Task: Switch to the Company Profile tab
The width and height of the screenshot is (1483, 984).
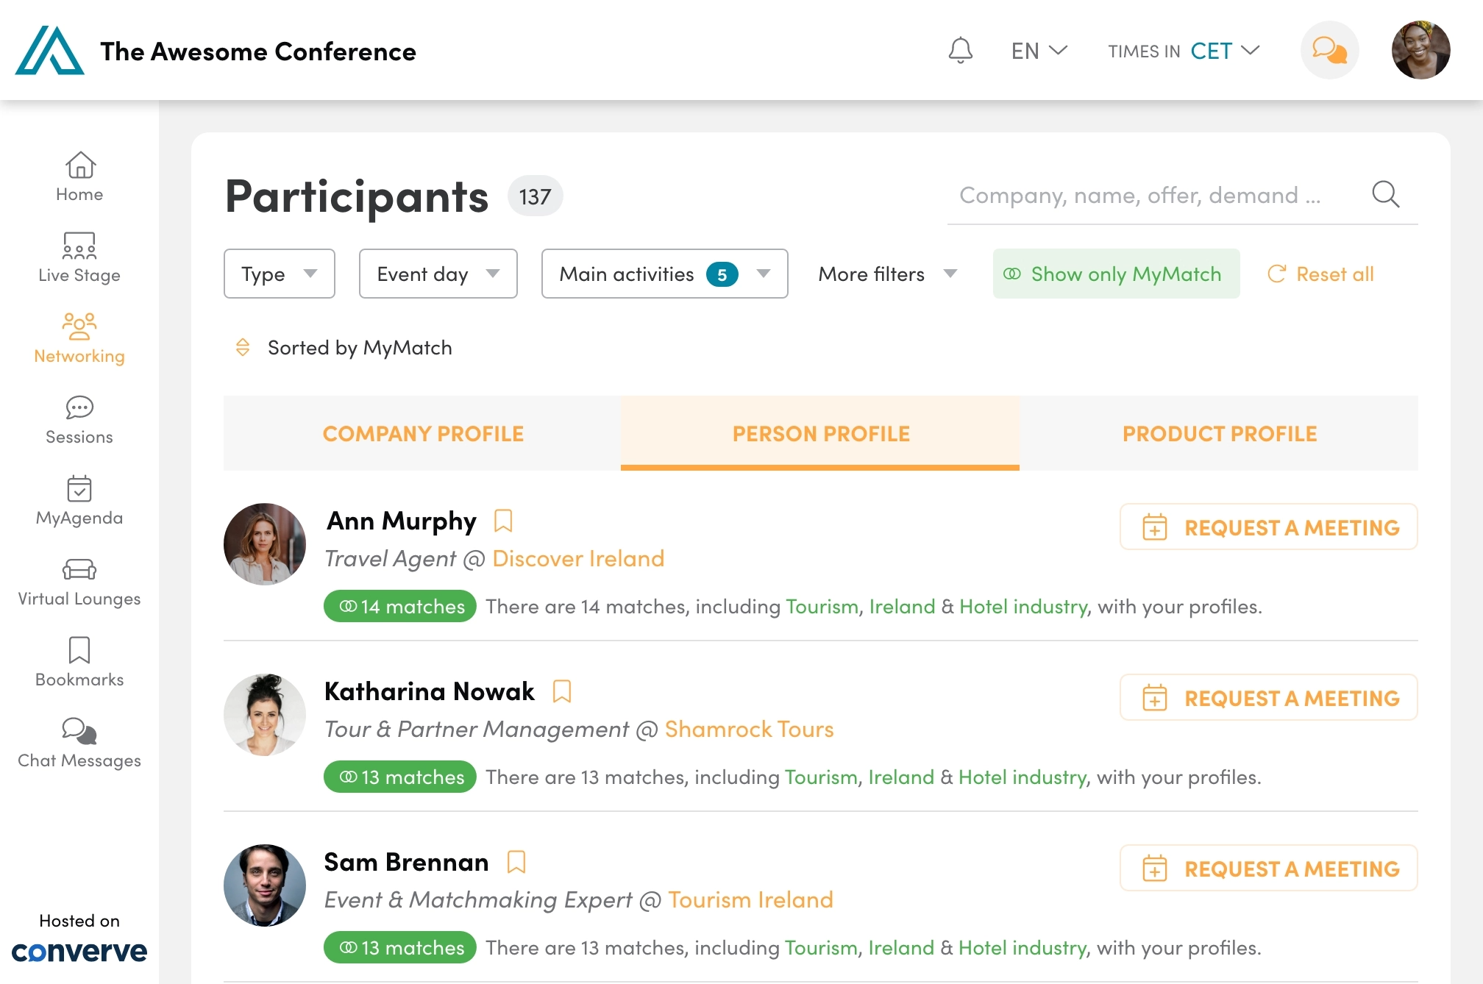Action: click(422, 434)
